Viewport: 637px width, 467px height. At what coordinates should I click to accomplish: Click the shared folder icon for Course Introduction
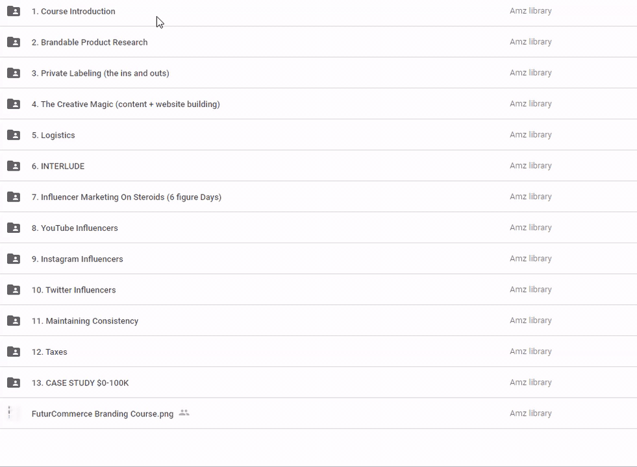click(14, 11)
